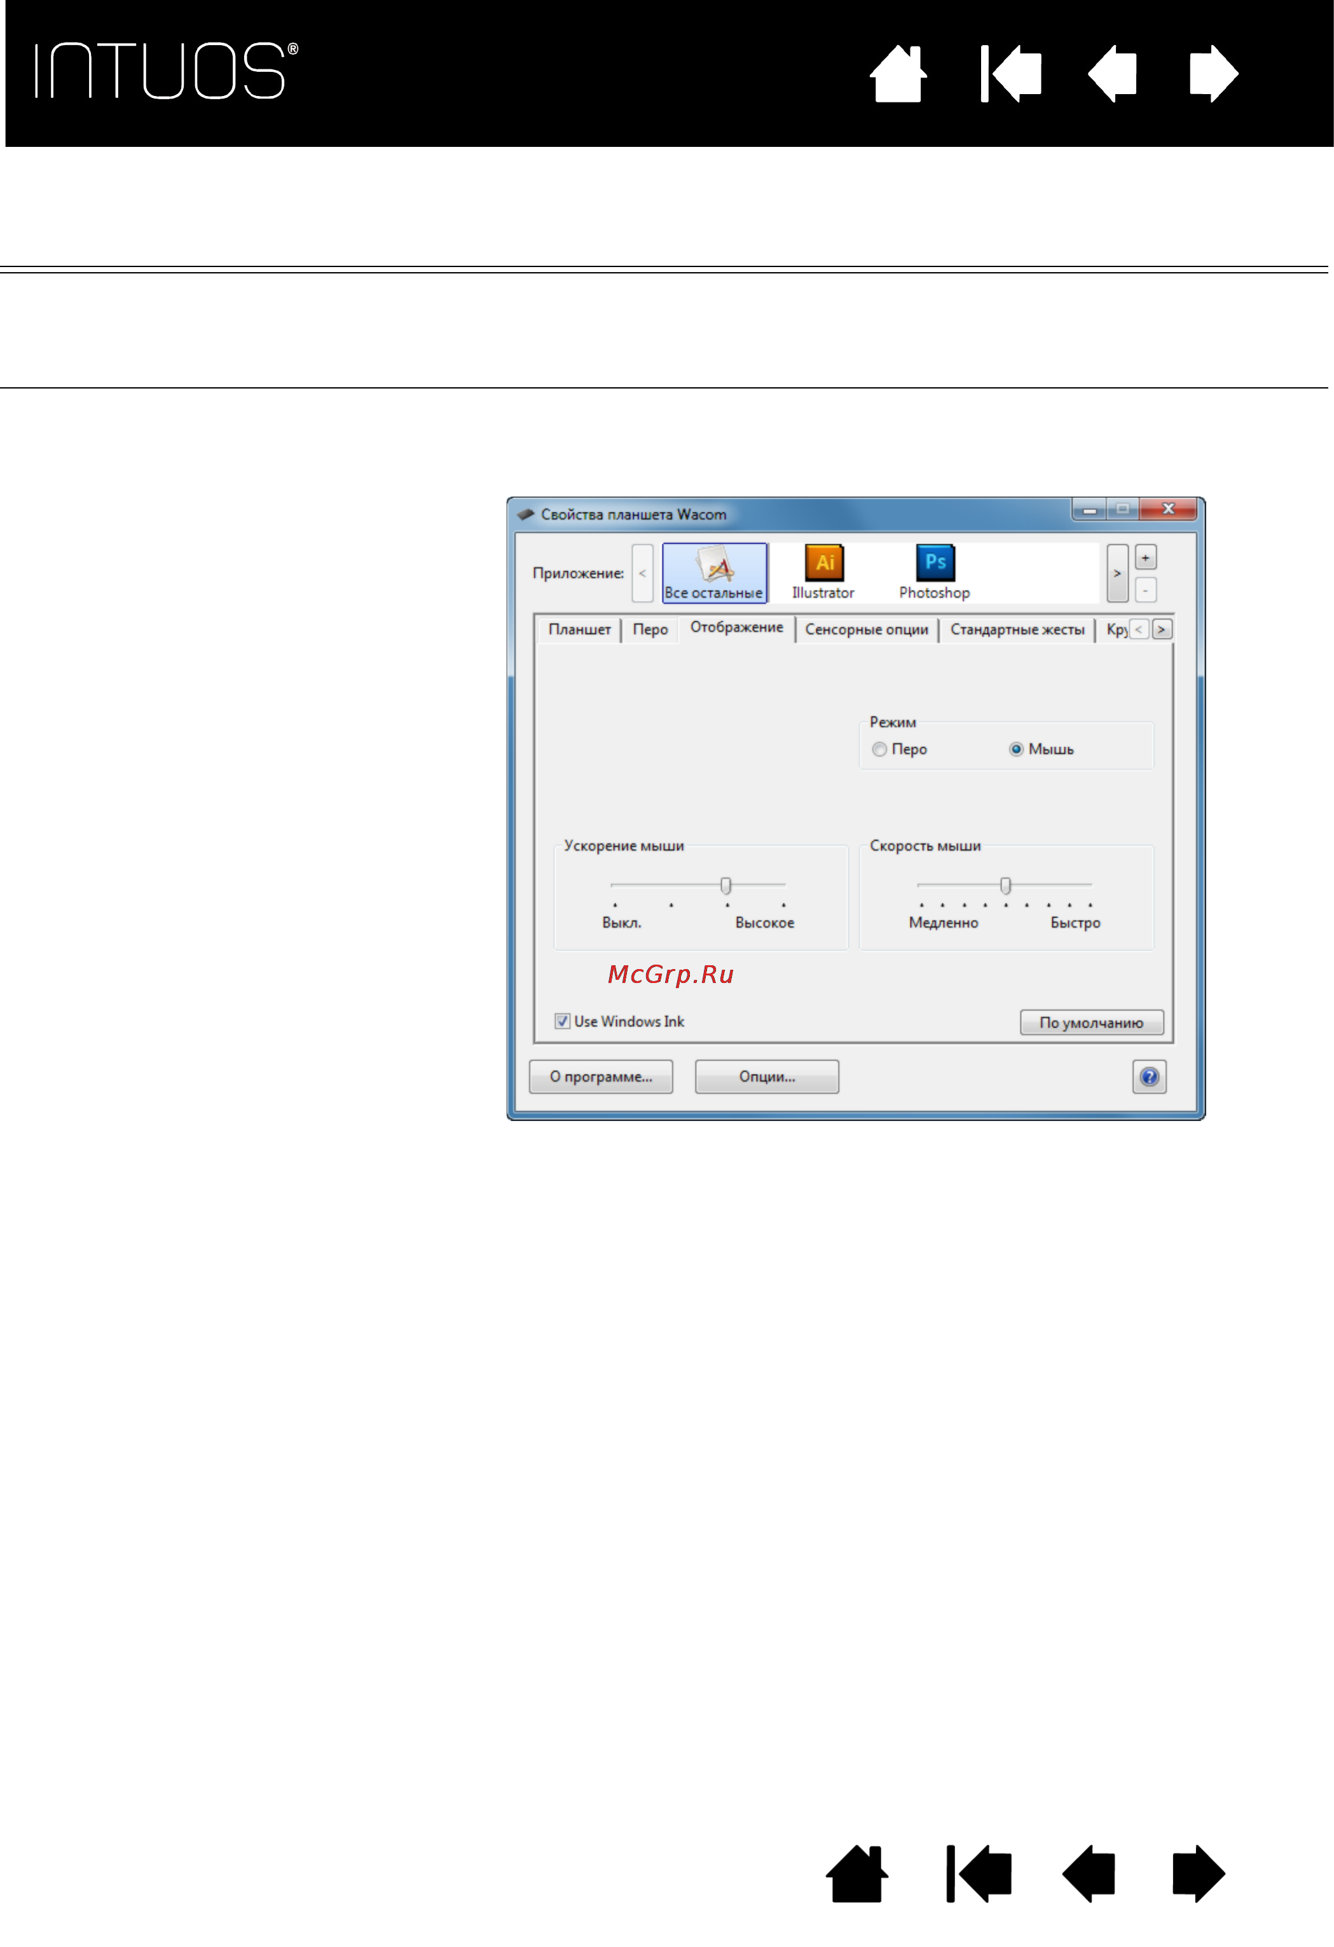
Task: Click the home icon in bottom footer
Action: pos(856,1874)
